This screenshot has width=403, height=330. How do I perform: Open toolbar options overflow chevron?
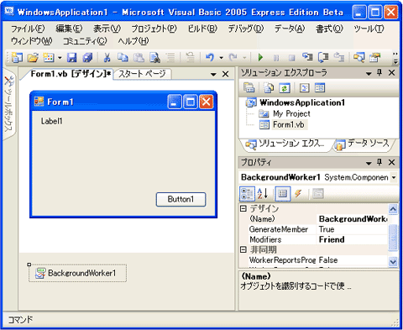(x=395, y=58)
